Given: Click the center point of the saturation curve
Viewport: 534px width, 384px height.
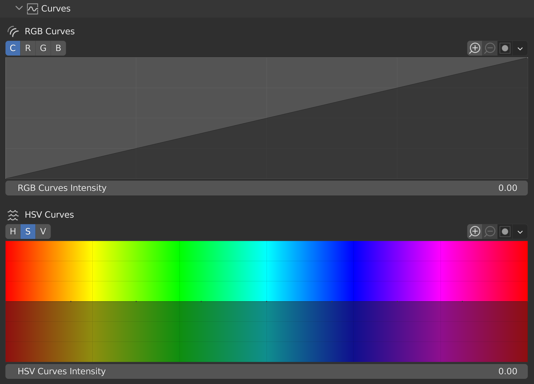Looking at the screenshot, I should (267, 301).
